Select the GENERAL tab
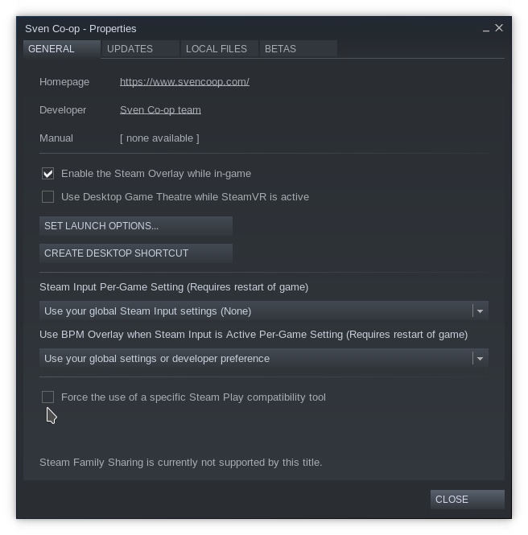Image resolution: width=528 pixels, height=535 pixels. [x=52, y=49]
